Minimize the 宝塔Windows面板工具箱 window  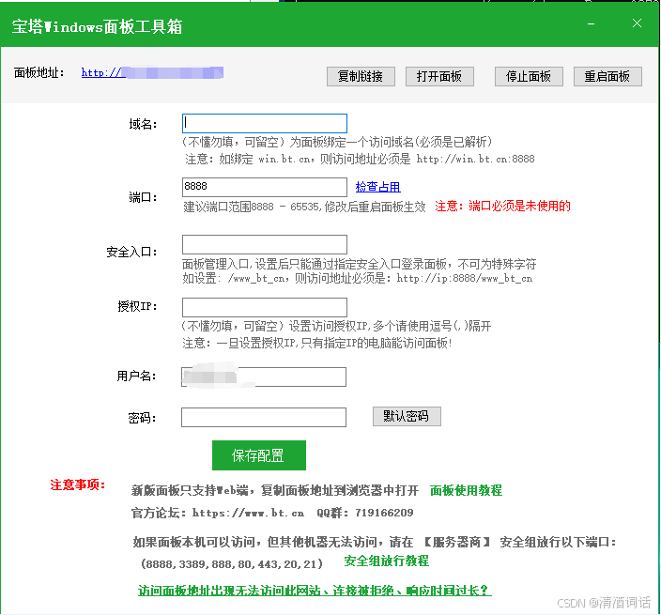pyautogui.click(x=591, y=24)
